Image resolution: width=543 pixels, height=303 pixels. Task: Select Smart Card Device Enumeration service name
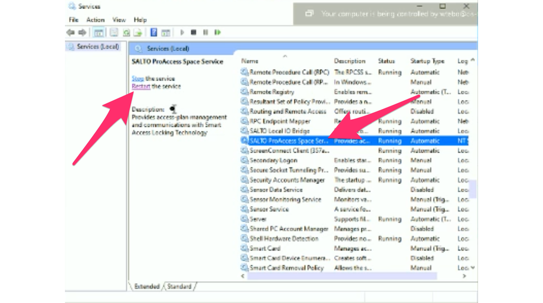coord(290,258)
